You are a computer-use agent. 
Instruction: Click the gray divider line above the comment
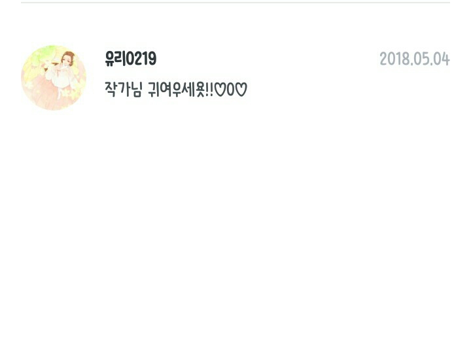[235, 3]
